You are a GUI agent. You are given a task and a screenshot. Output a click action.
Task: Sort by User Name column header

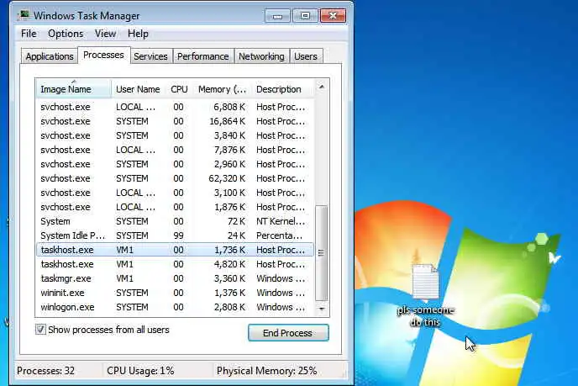coord(139,89)
